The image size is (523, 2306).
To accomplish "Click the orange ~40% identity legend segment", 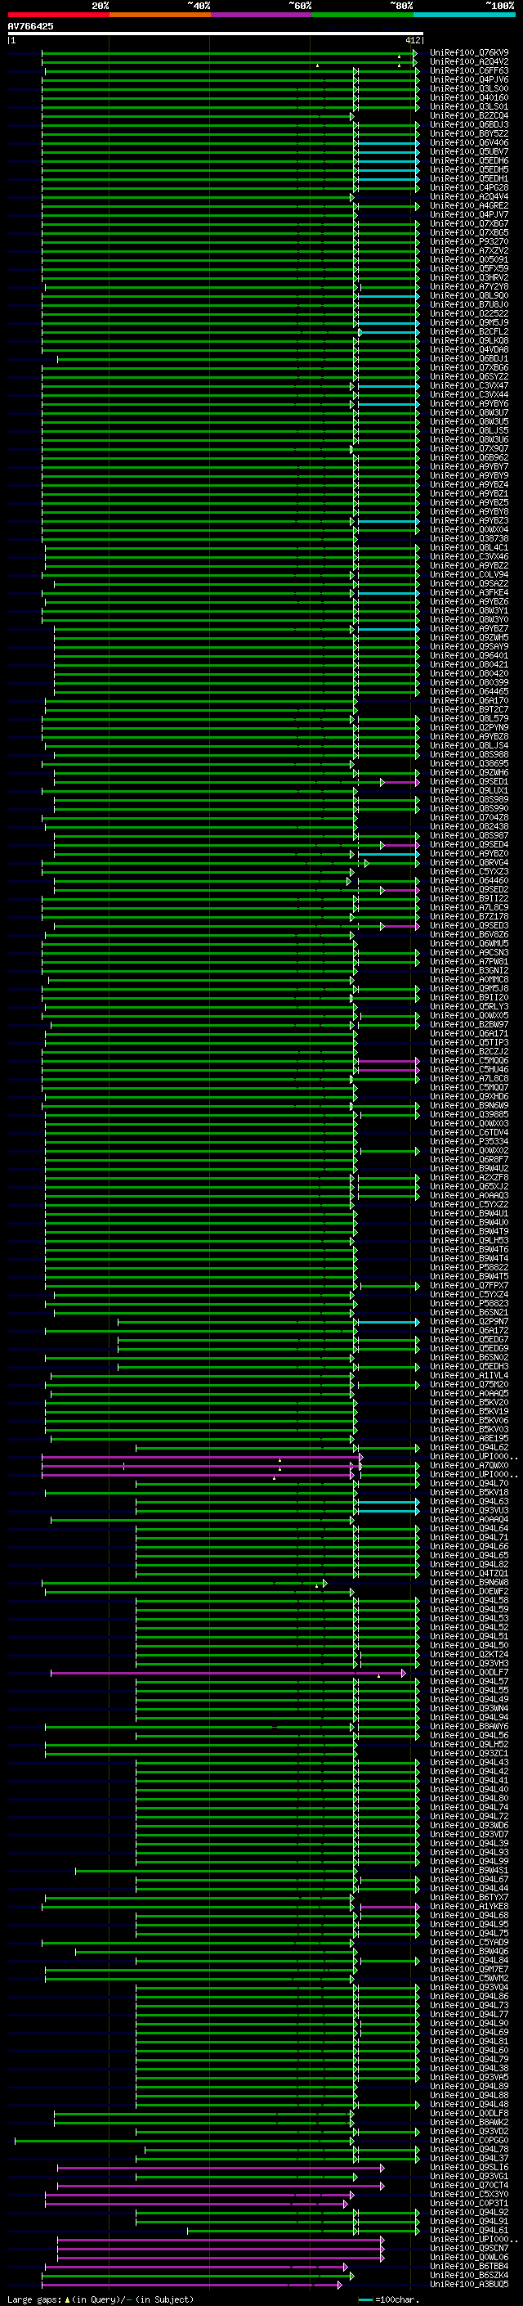I will point(159,15).
